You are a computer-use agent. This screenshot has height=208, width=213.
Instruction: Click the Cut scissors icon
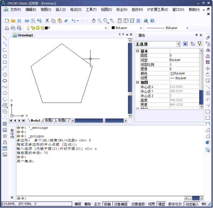(47, 21)
